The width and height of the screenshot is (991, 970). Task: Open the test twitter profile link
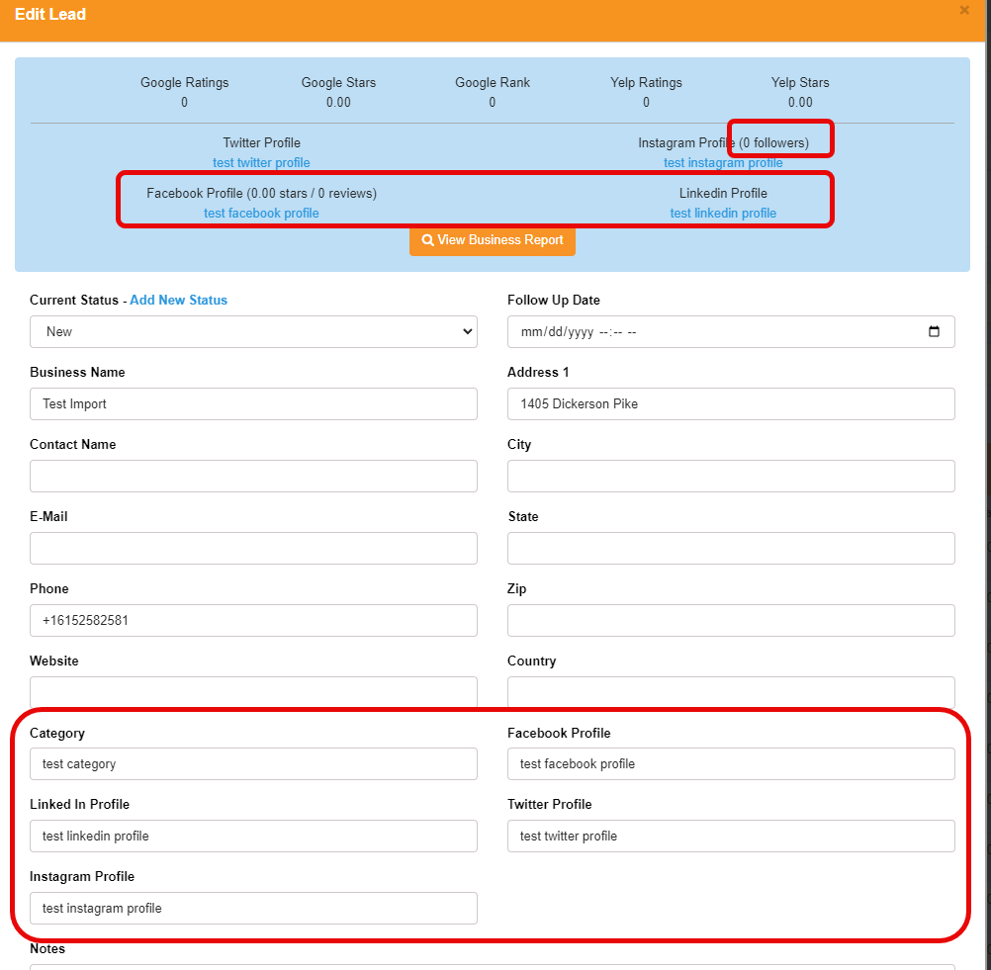tap(261, 163)
